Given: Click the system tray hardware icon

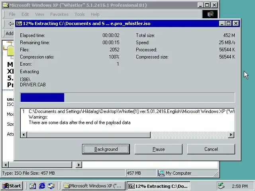Looking at the screenshot, I should pyautogui.click(x=222, y=186).
